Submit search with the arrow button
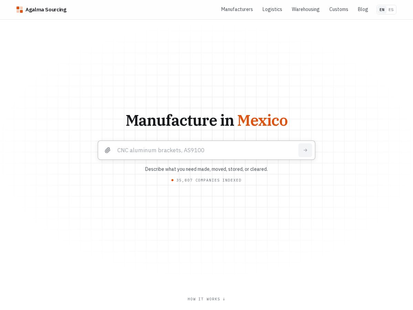This screenshot has height=310, width=413. pos(305,150)
